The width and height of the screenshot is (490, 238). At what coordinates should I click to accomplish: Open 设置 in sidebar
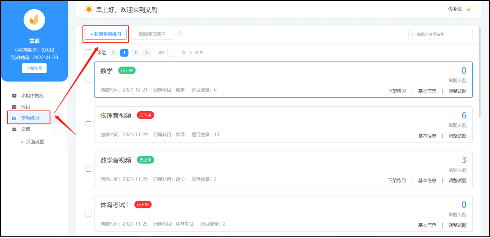tap(25, 129)
